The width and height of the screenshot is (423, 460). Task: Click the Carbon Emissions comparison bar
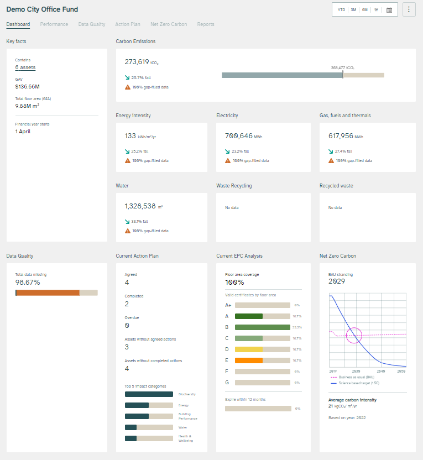302,75
